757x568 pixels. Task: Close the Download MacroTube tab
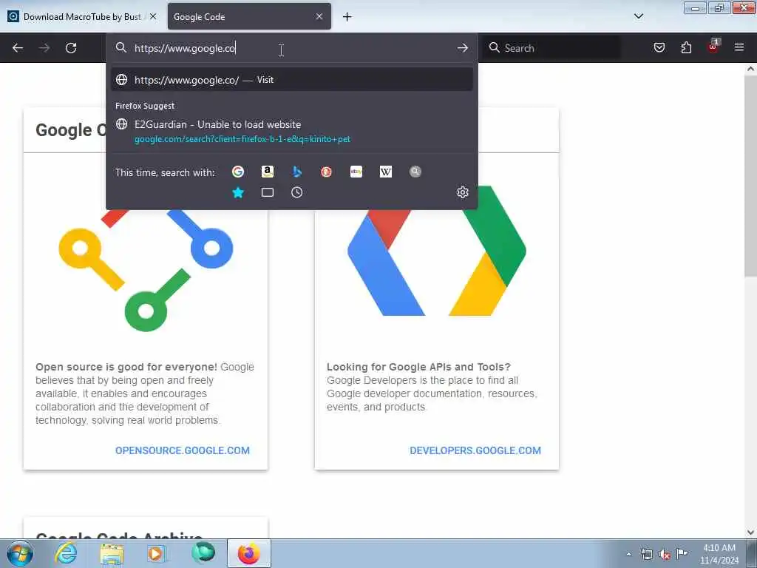click(153, 16)
